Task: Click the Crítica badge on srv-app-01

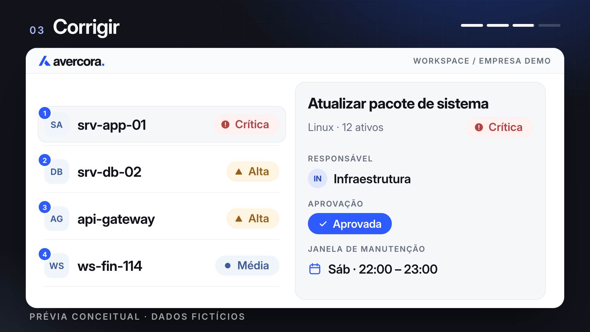Action: coord(246,124)
